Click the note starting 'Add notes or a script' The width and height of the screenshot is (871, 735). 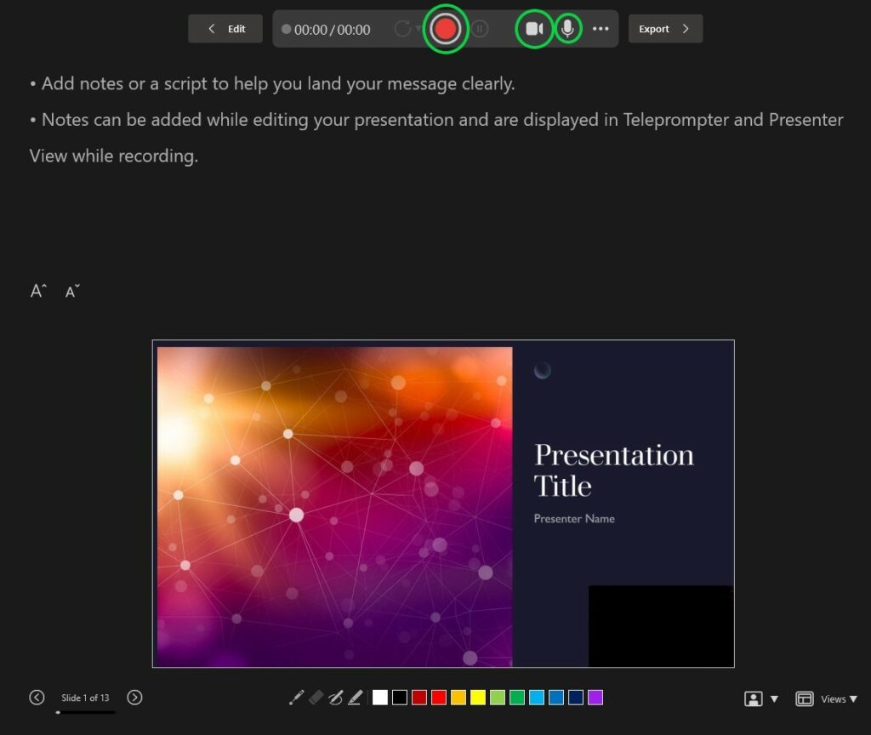coord(272,84)
